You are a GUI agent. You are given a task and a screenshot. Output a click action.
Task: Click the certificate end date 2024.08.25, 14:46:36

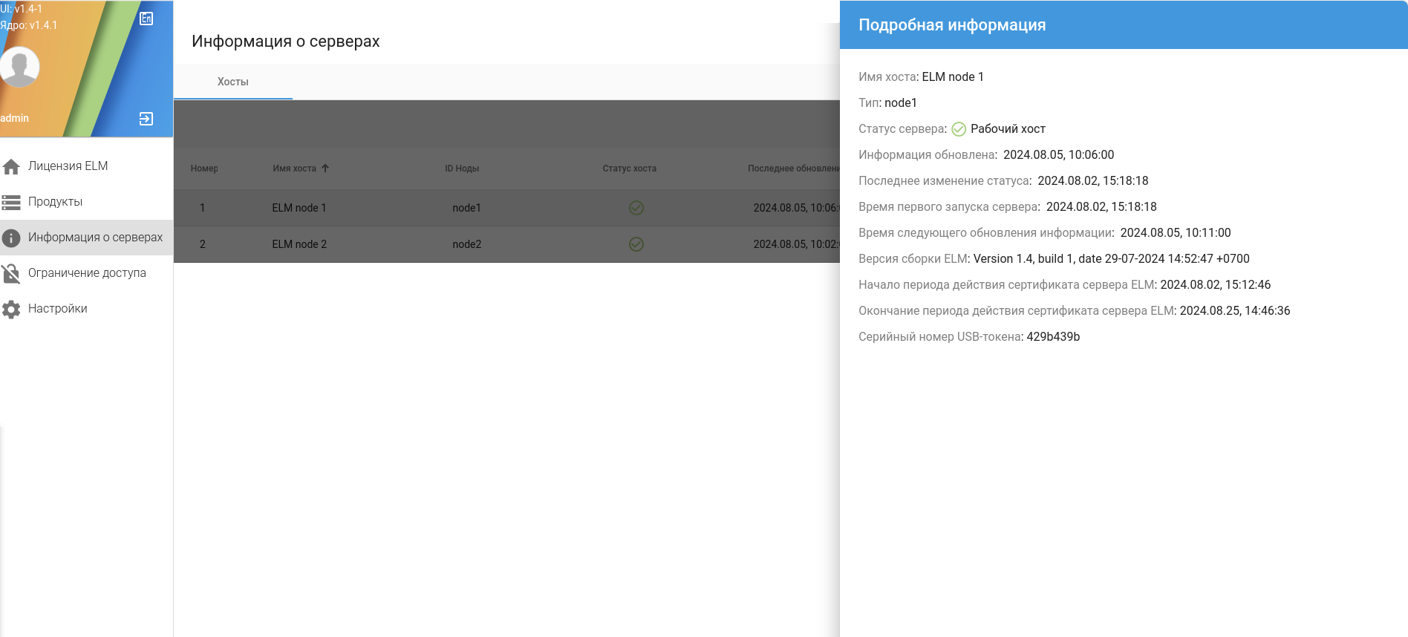[1234, 311]
